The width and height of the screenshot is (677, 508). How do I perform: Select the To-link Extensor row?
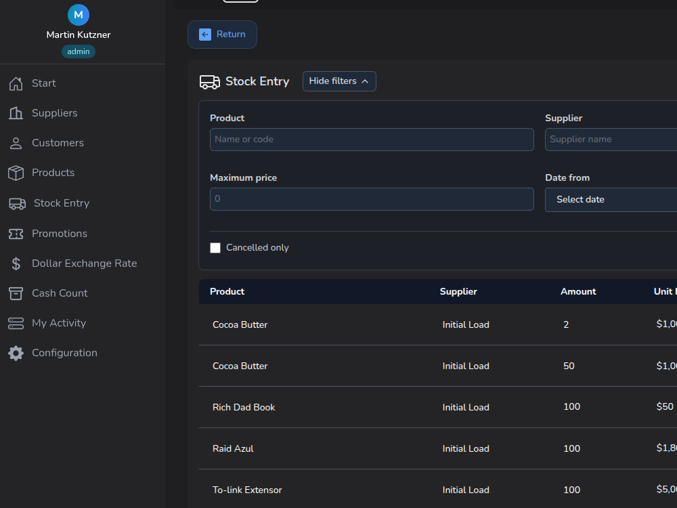[438, 490]
